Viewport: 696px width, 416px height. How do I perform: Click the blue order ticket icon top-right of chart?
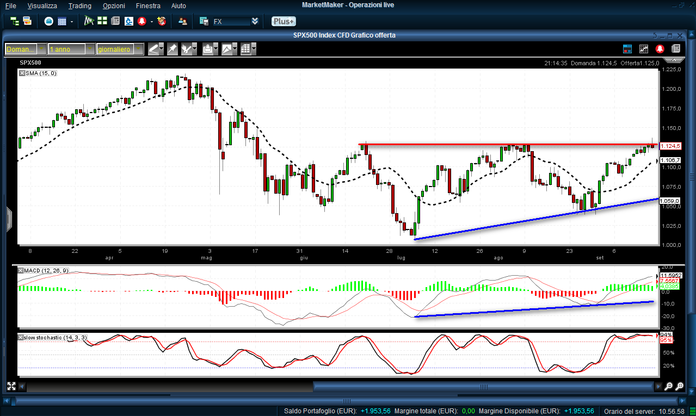point(627,49)
